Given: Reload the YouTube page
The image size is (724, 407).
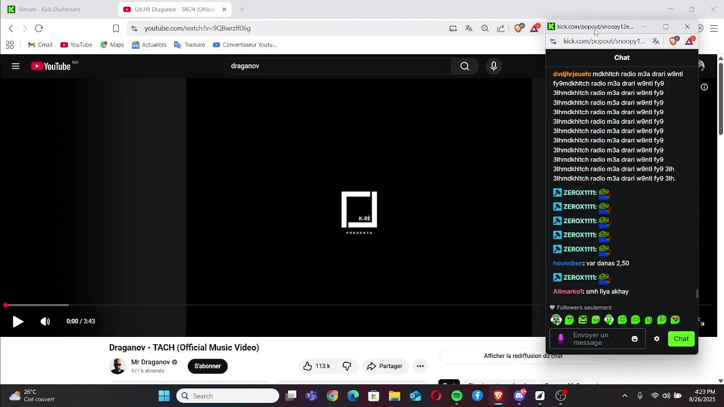Looking at the screenshot, I should pos(39,28).
